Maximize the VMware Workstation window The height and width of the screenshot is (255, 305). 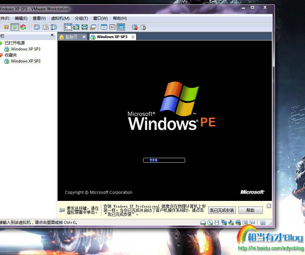(252, 7)
